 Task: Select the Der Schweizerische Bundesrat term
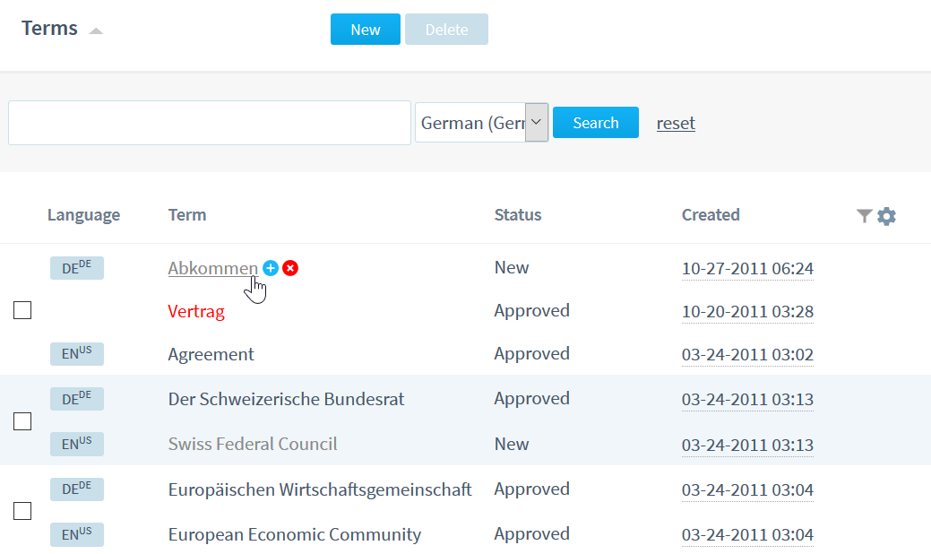tap(286, 399)
